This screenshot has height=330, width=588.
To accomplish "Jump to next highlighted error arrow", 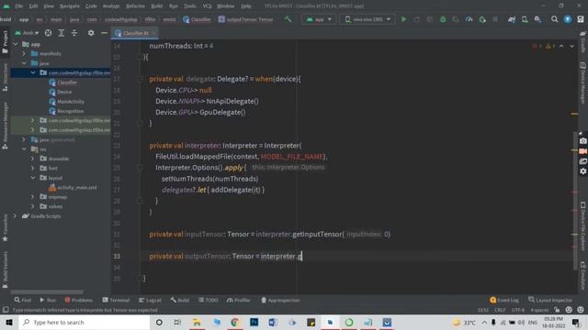I will [x=571, y=46].
